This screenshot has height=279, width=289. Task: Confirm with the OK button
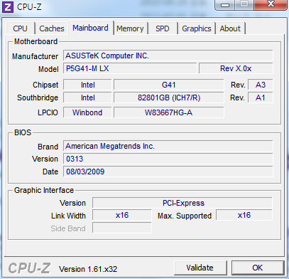(x=258, y=268)
